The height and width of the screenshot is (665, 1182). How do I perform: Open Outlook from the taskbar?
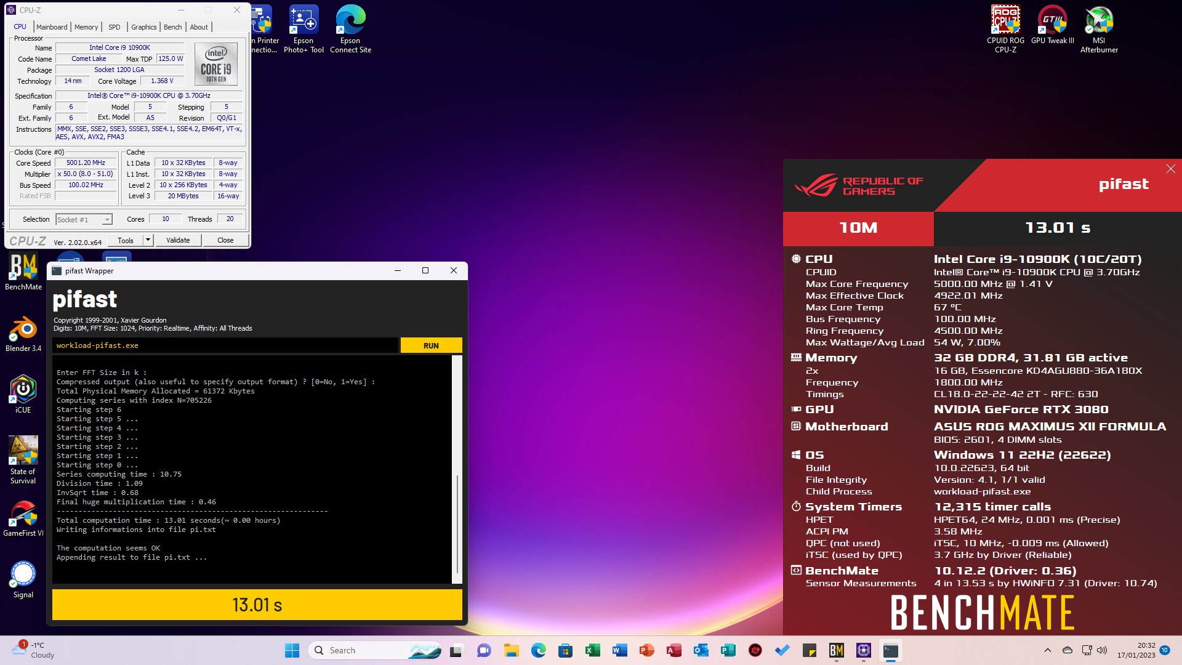point(701,650)
